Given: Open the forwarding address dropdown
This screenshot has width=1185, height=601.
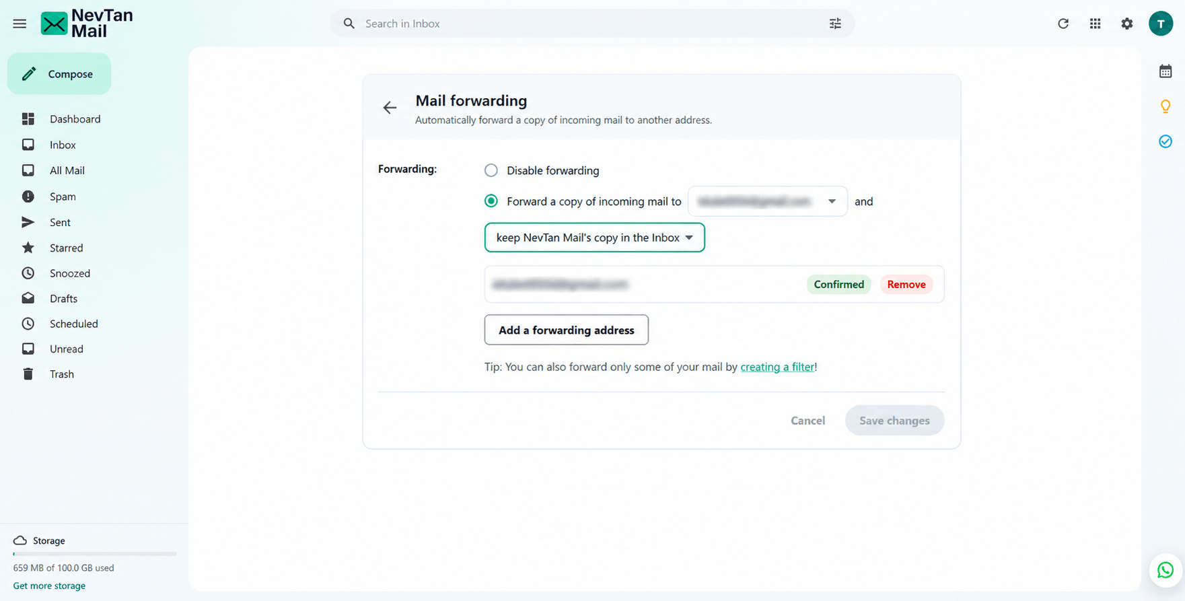Looking at the screenshot, I should coord(767,201).
